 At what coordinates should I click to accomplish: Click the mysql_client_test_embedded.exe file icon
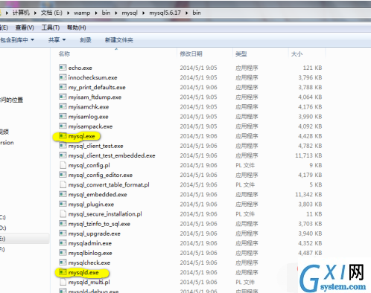click(63, 155)
